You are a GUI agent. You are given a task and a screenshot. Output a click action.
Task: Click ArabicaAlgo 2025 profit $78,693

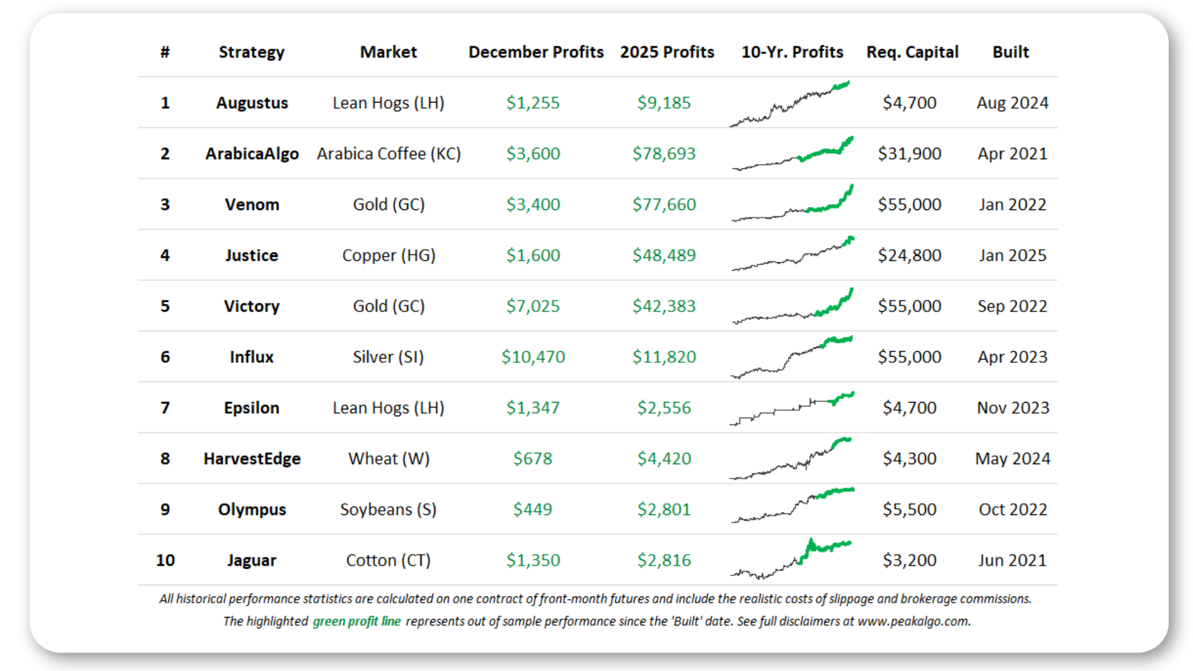point(664,153)
